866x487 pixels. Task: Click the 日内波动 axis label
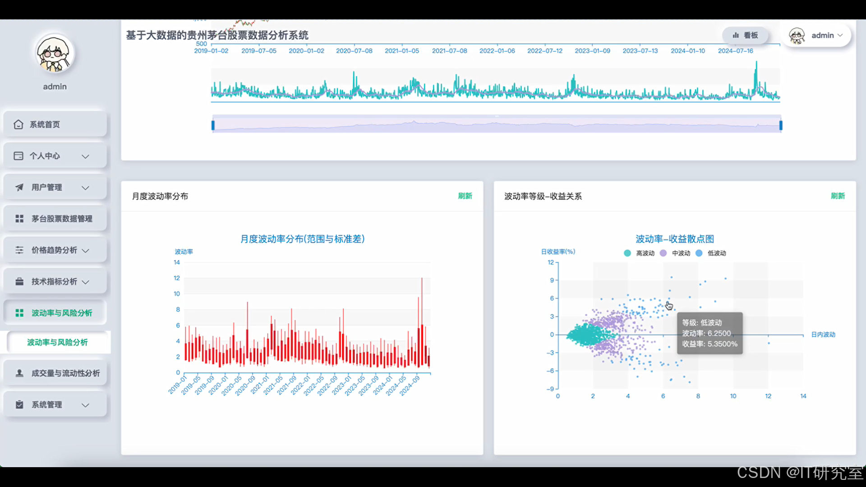(823, 335)
